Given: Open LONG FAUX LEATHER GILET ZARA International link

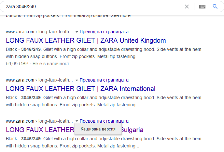Looking at the screenshot, I should click(81, 89).
